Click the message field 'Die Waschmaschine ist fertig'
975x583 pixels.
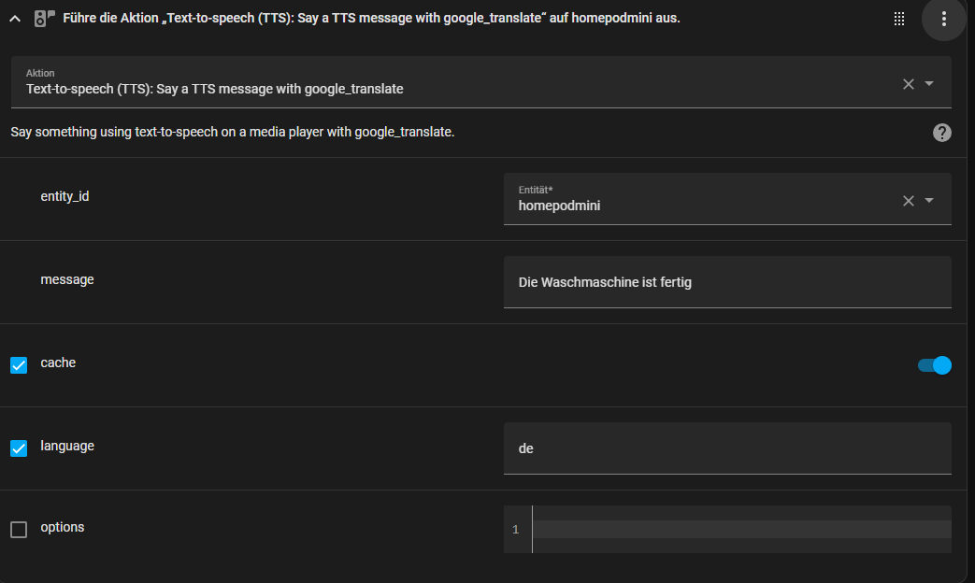(727, 282)
